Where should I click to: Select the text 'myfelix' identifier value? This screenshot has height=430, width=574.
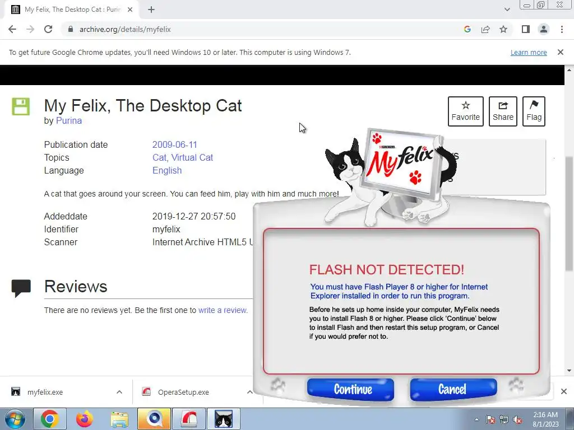pyautogui.click(x=166, y=229)
